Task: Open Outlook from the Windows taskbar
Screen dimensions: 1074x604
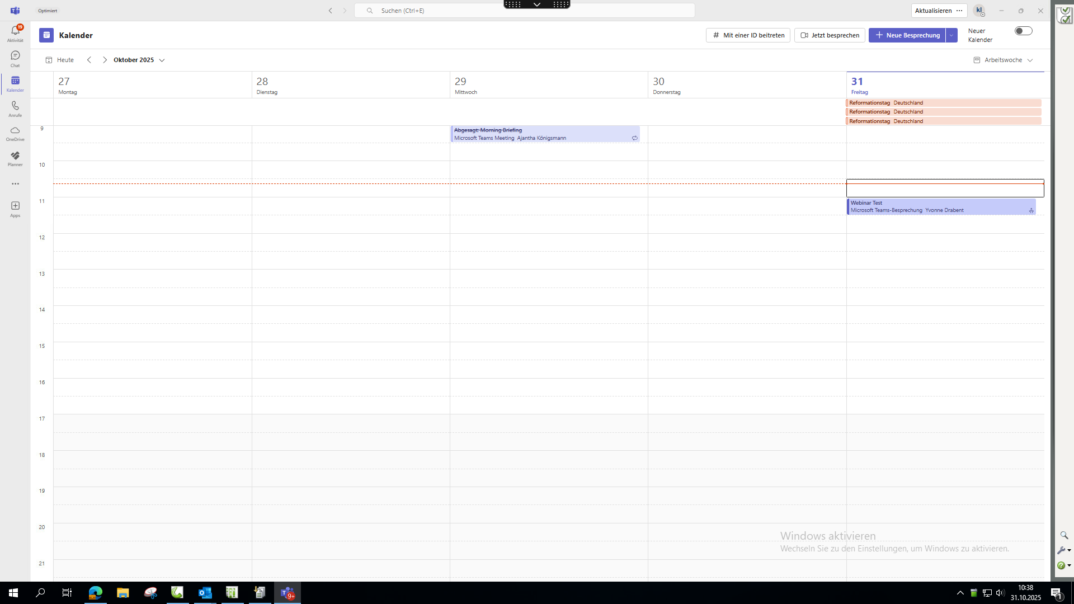Action: pyautogui.click(x=205, y=593)
